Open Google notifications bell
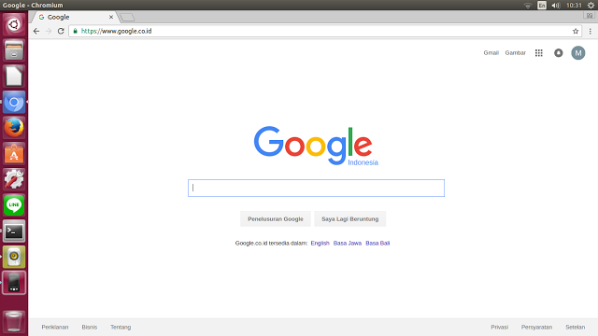This screenshot has height=336, width=598. point(559,53)
